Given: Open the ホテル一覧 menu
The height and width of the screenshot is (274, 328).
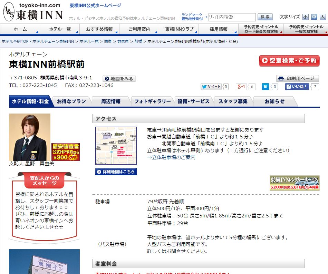Looking at the screenshot, I should pos(60,29).
